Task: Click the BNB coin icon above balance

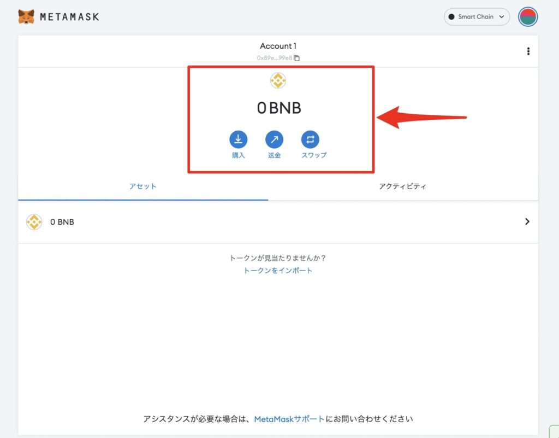Action: pos(278,80)
